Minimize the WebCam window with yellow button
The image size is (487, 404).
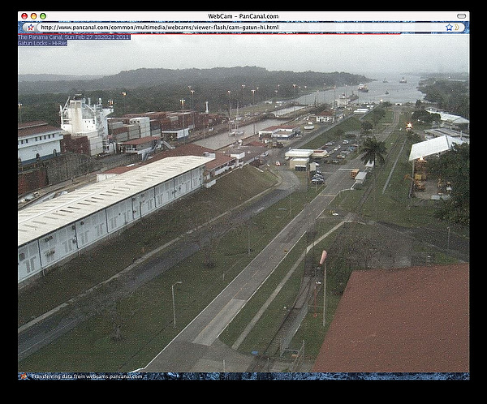(x=33, y=16)
